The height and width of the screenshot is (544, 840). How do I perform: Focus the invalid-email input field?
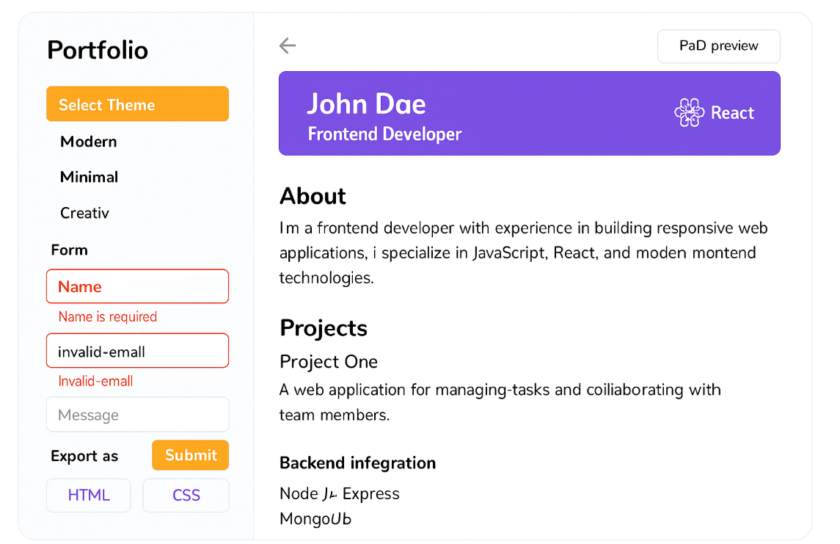pos(138,351)
